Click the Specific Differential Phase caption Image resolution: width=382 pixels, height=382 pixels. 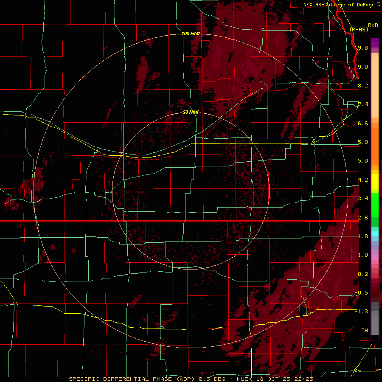[191, 379]
